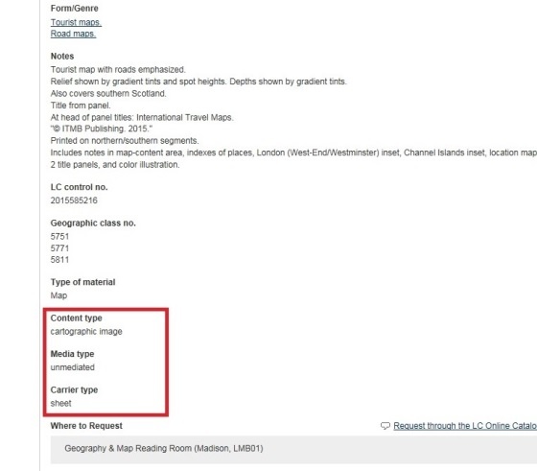The height and width of the screenshot is (471, 537).
Task: Follow Request through the LC Online Catalog link
Action: (x=465, y=426)
